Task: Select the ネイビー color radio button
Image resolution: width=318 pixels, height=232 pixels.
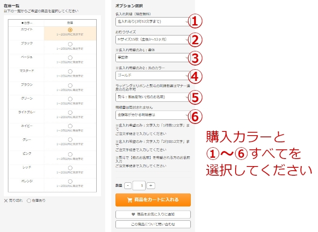Action: [70, 126]
